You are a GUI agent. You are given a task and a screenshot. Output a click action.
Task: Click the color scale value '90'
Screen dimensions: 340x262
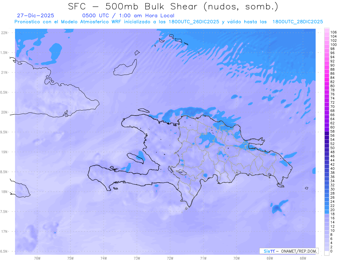pos(333,65)
